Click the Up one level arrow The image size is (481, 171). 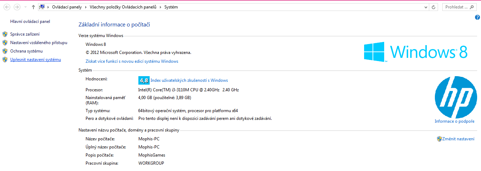(x=33, y=7)
